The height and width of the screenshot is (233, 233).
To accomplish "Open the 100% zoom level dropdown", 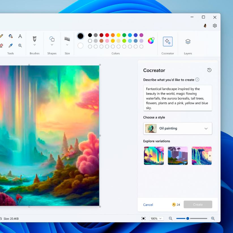I will pyautogui.click(x=157, y=219).
